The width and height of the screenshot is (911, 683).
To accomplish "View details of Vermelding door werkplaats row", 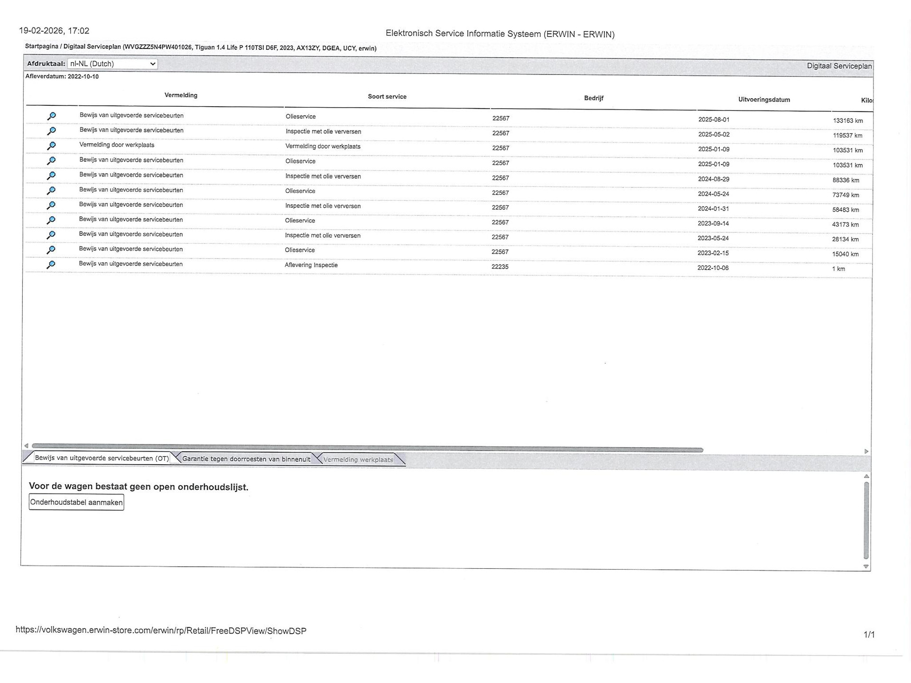I will click(x=51, y=146).
